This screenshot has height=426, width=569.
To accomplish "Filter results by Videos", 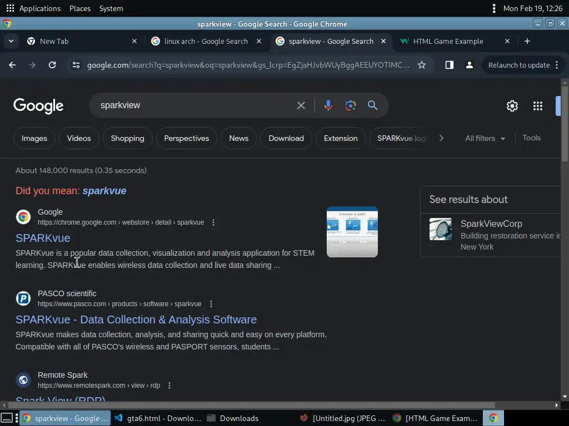I will [79, 138].
